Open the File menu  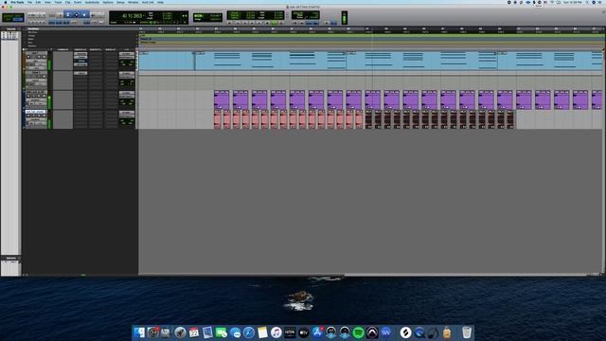click(x=29, y=2)
